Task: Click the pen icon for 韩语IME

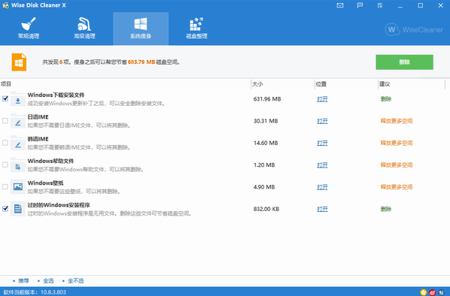Action: (x=18, y=143)
